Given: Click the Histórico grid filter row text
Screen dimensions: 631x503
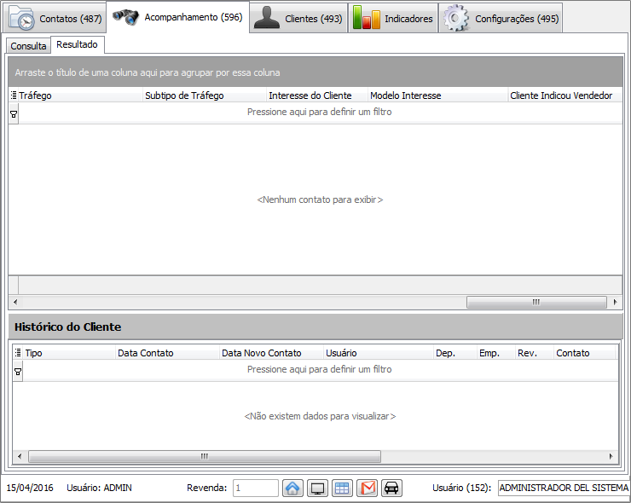Looking at the screenshot, I should 320,369.
